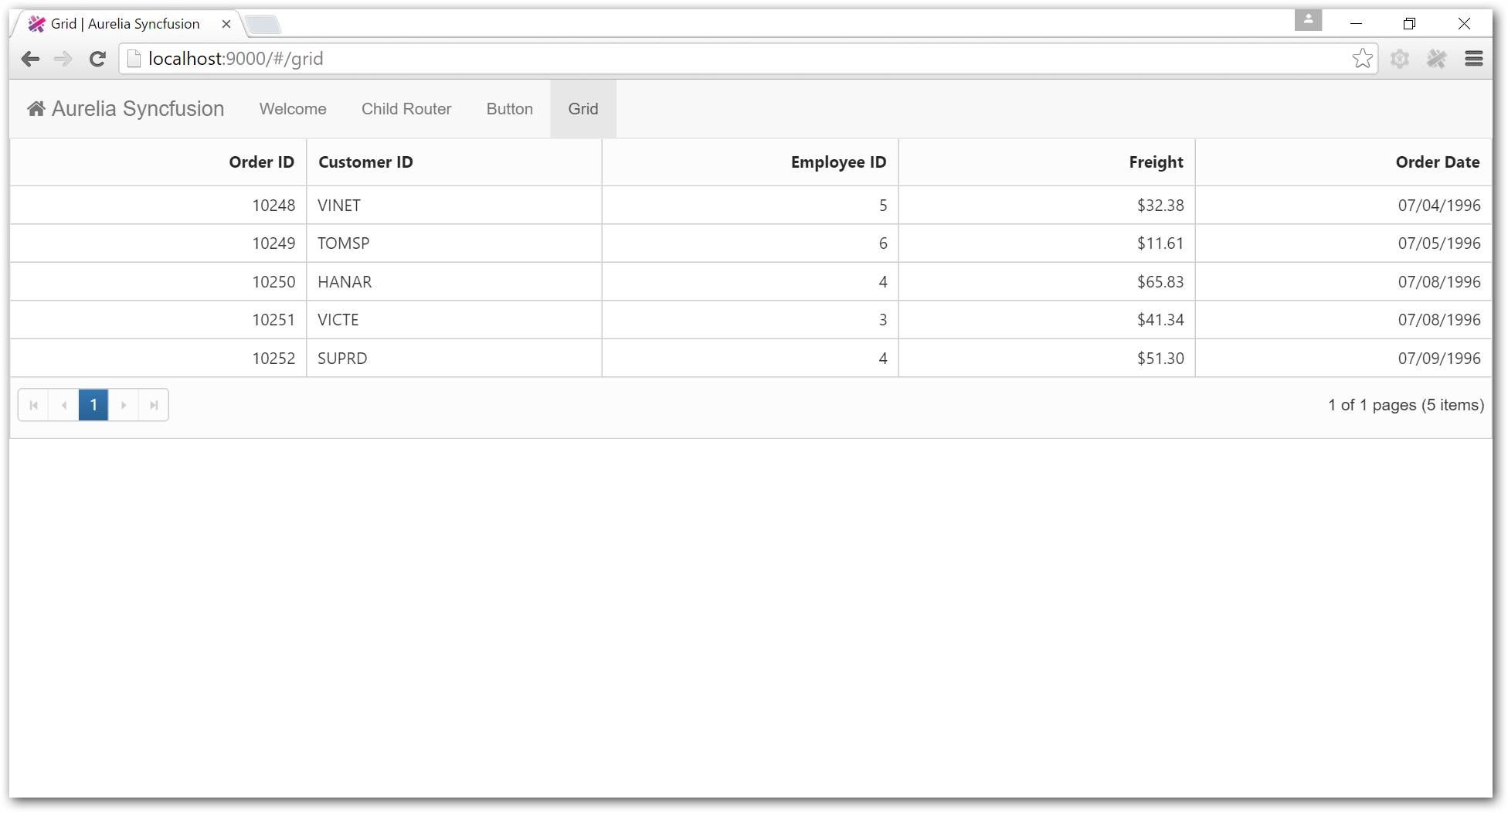Go to last page in pager
This screenshot has width=1508, height=813.
pyautogui.click(x=154, y=405)
